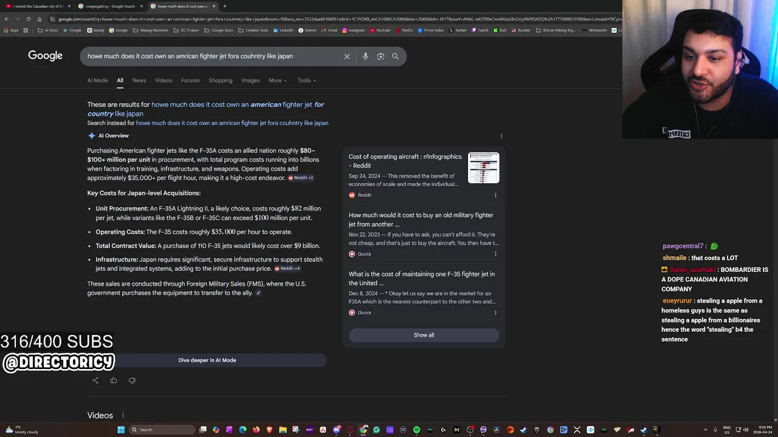The width and height of the screenshot is (778, 437).
Task: Open File Explorer from the taskbar
Action: [283, 430]
